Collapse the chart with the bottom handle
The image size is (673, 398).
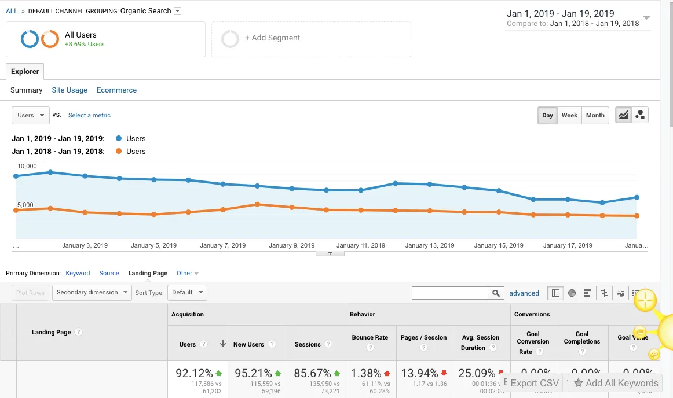click(330, 253)
